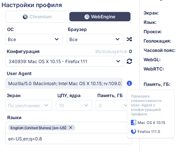Click the Mac OS X 10.15 compatibility entry

148,122
